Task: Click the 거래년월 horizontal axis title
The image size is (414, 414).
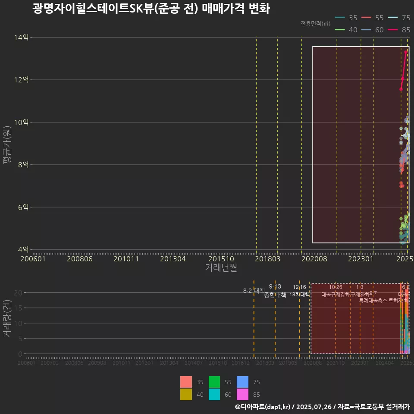Action: (x=221, y=267)
